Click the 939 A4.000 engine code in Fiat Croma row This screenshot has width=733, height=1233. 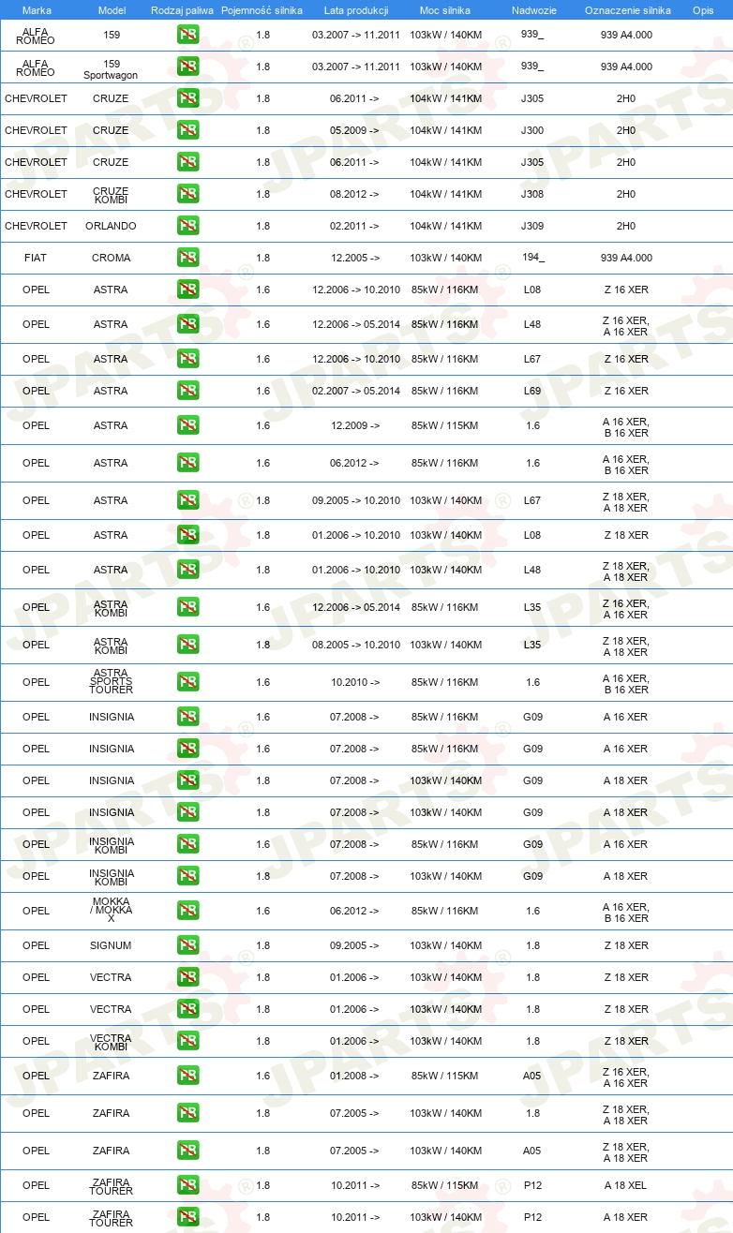click(x=626, y=258)
